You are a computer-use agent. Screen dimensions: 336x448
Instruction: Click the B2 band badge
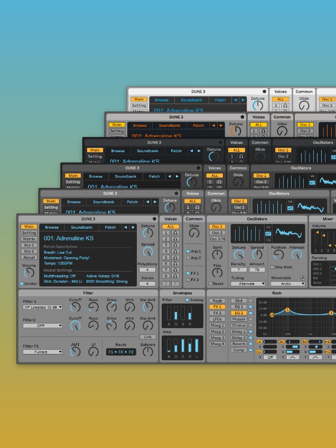click(305, 342)
